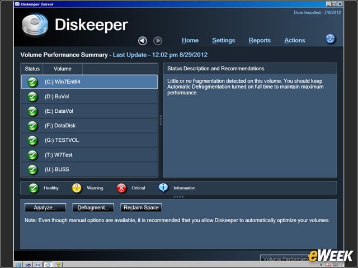Click the green status check for Win7Ent64
This screenshot has width=358, height=268.
click(x=32, y=82)
